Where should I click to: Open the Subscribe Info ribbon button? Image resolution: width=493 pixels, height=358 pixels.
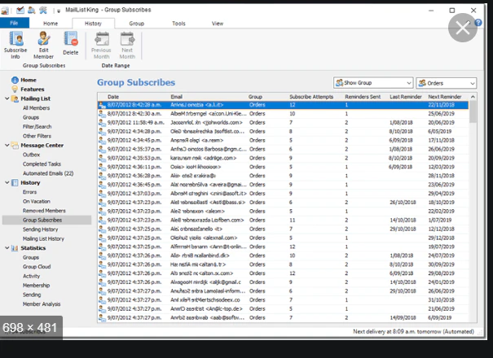(x=15, y=43)
